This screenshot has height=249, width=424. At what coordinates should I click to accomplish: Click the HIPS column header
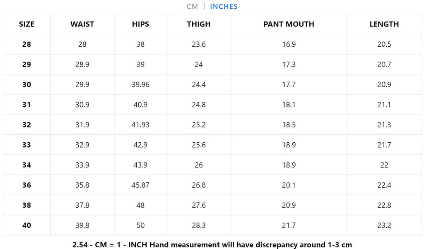click(x=140, y=24)
